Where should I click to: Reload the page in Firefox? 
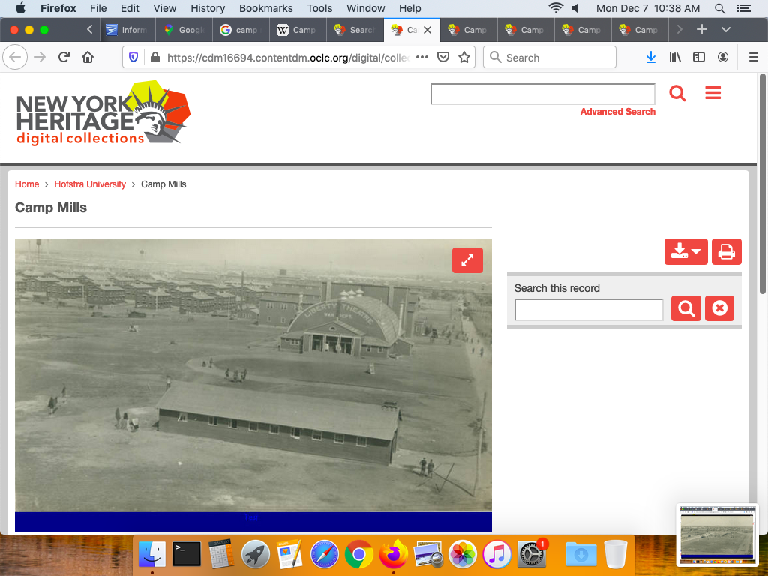point(64,58)
